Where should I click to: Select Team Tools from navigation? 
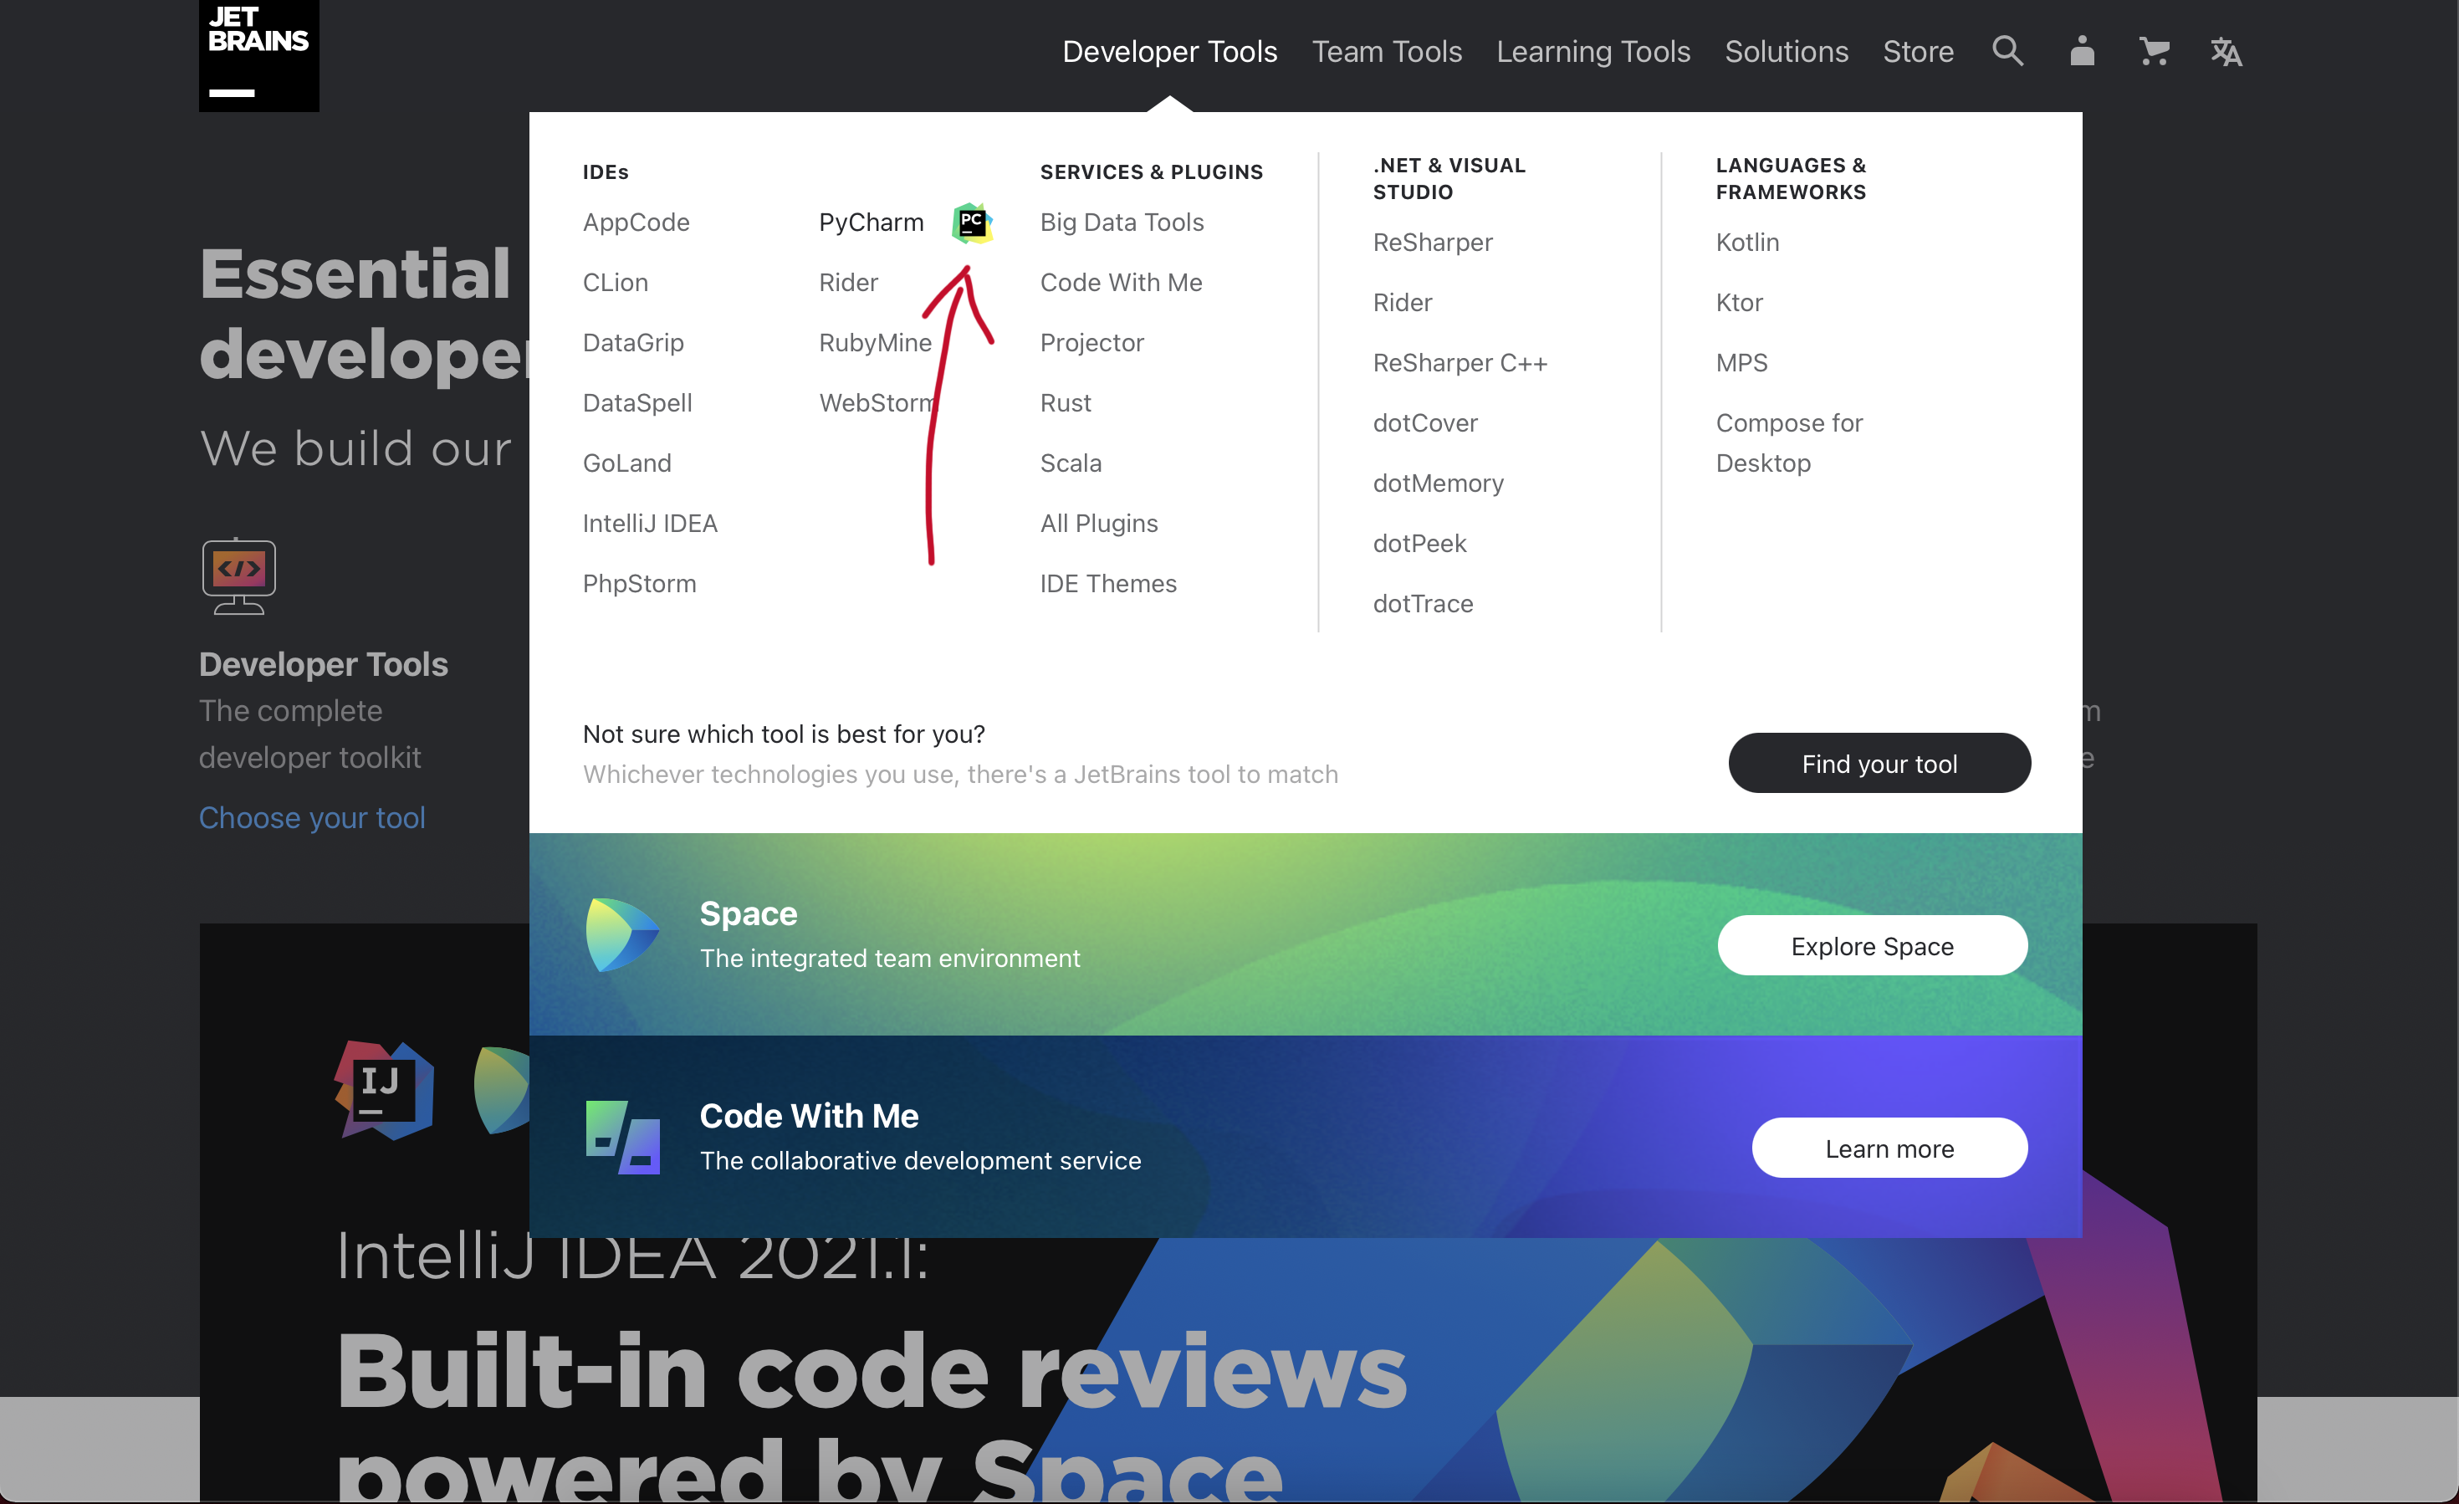point(1386,51)
